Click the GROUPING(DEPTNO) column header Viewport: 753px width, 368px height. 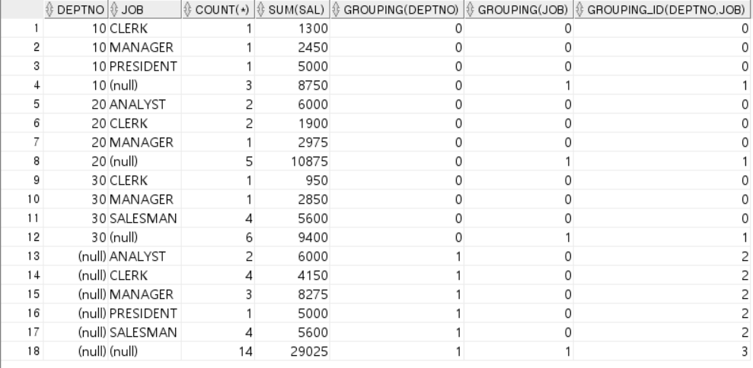point(397,10)
